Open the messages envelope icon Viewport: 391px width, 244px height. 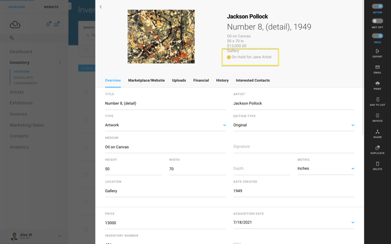click(x=56, y=24)
